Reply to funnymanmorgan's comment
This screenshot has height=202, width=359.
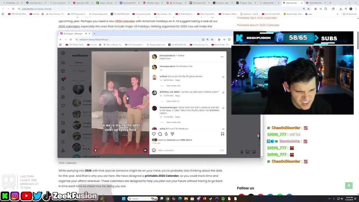[x=178, y=117]
